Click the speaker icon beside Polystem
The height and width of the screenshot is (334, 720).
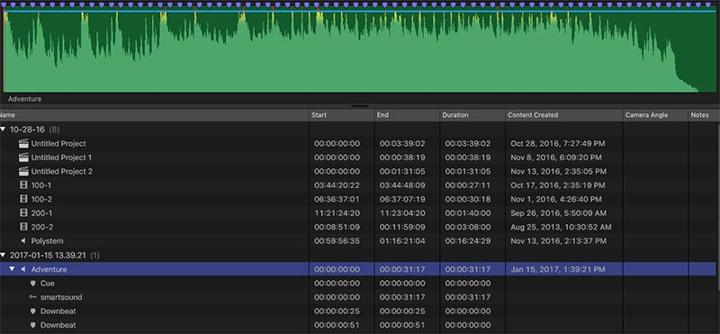(x=23, y=240)
